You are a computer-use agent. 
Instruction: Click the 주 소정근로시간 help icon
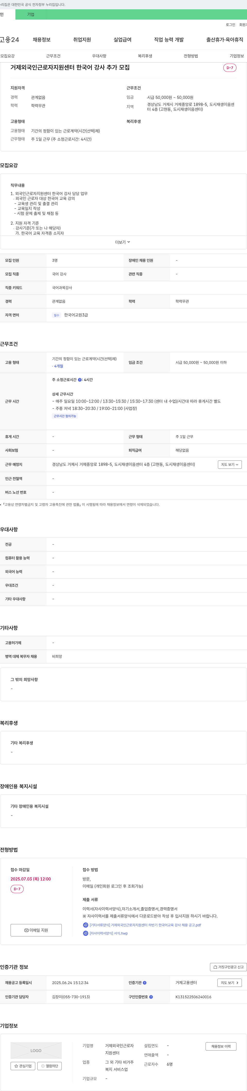click(80, 380)
